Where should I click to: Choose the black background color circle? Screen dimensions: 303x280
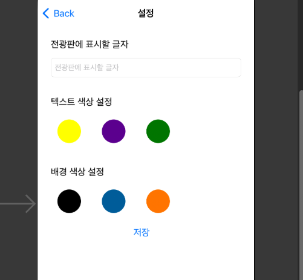69,201
